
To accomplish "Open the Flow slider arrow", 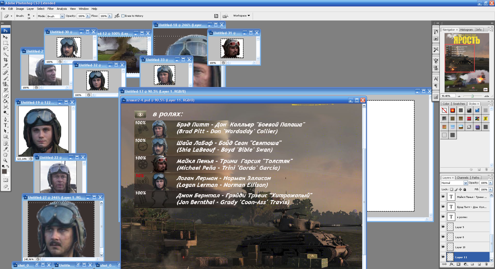I will 110,16.
